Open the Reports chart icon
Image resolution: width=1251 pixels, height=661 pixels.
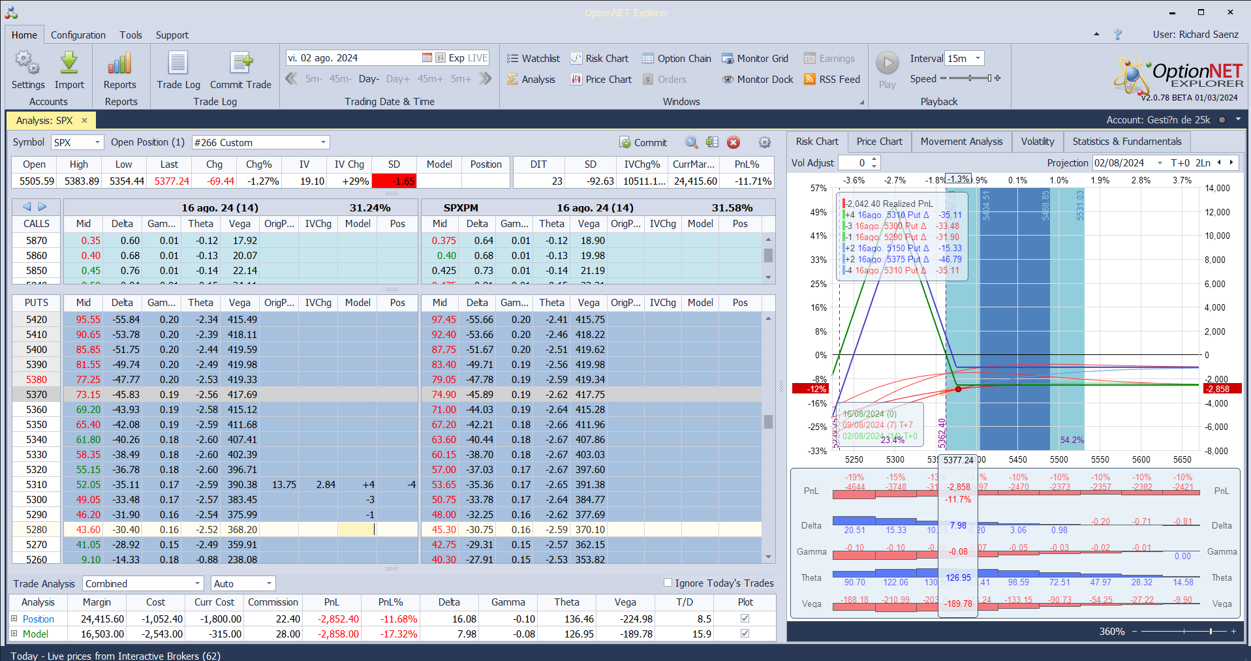[x=119, y=64]
